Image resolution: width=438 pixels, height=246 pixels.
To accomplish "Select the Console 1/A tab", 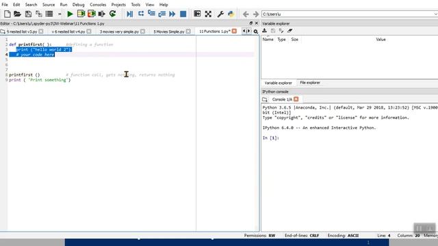I will [x=282, y=100].
